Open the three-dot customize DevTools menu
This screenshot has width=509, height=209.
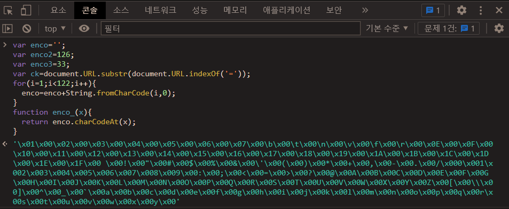[x=481, y=10]
